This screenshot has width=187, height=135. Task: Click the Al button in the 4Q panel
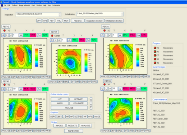click(21, 89)
